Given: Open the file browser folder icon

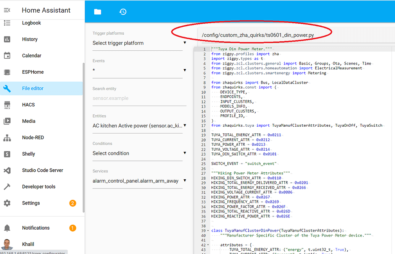Looking at the screenshot, I should pyautogui.click(x=98, y=12).
